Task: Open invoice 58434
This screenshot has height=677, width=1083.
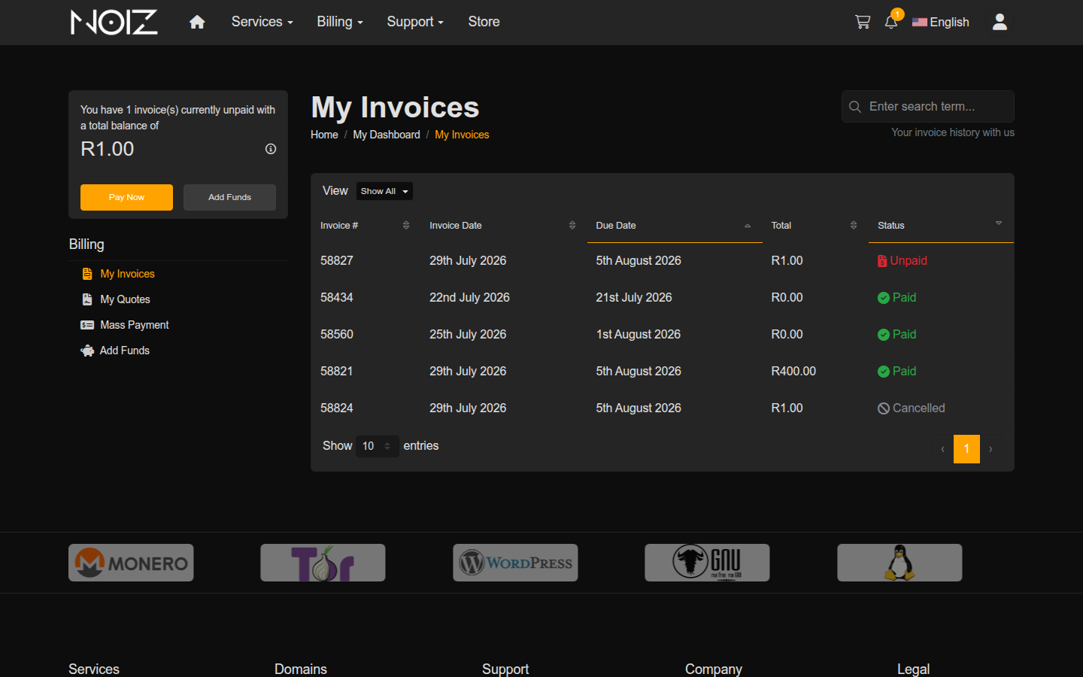Action: pyautogui.click(x=337, y=298)
